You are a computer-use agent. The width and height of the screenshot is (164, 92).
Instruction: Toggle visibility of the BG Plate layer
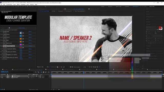[x=1, y=77]
